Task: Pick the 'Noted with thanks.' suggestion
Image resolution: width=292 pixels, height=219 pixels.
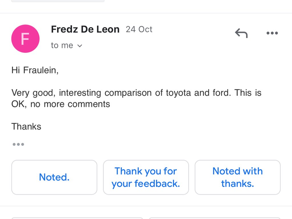Action: [238, 177]
